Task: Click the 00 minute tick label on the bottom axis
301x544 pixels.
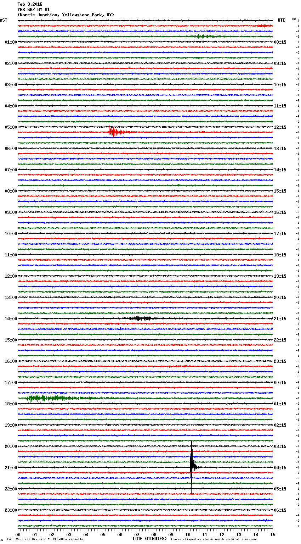Action: coord(18,535)
